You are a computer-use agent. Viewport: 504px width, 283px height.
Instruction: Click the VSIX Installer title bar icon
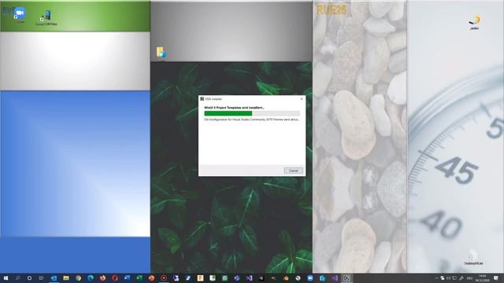(x=202, y=99)
